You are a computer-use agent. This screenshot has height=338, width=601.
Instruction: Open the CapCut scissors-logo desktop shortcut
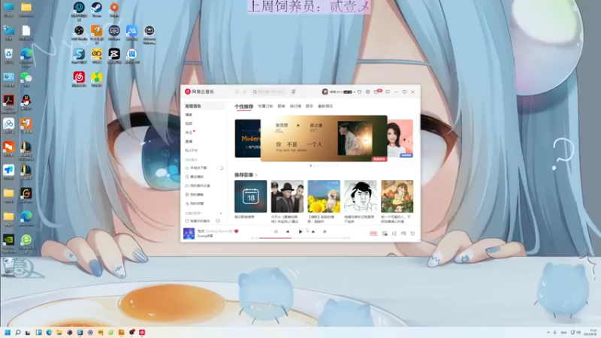[114, 56]
